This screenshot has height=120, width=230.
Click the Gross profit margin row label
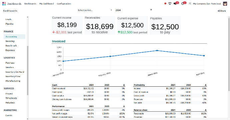[61, 110]
